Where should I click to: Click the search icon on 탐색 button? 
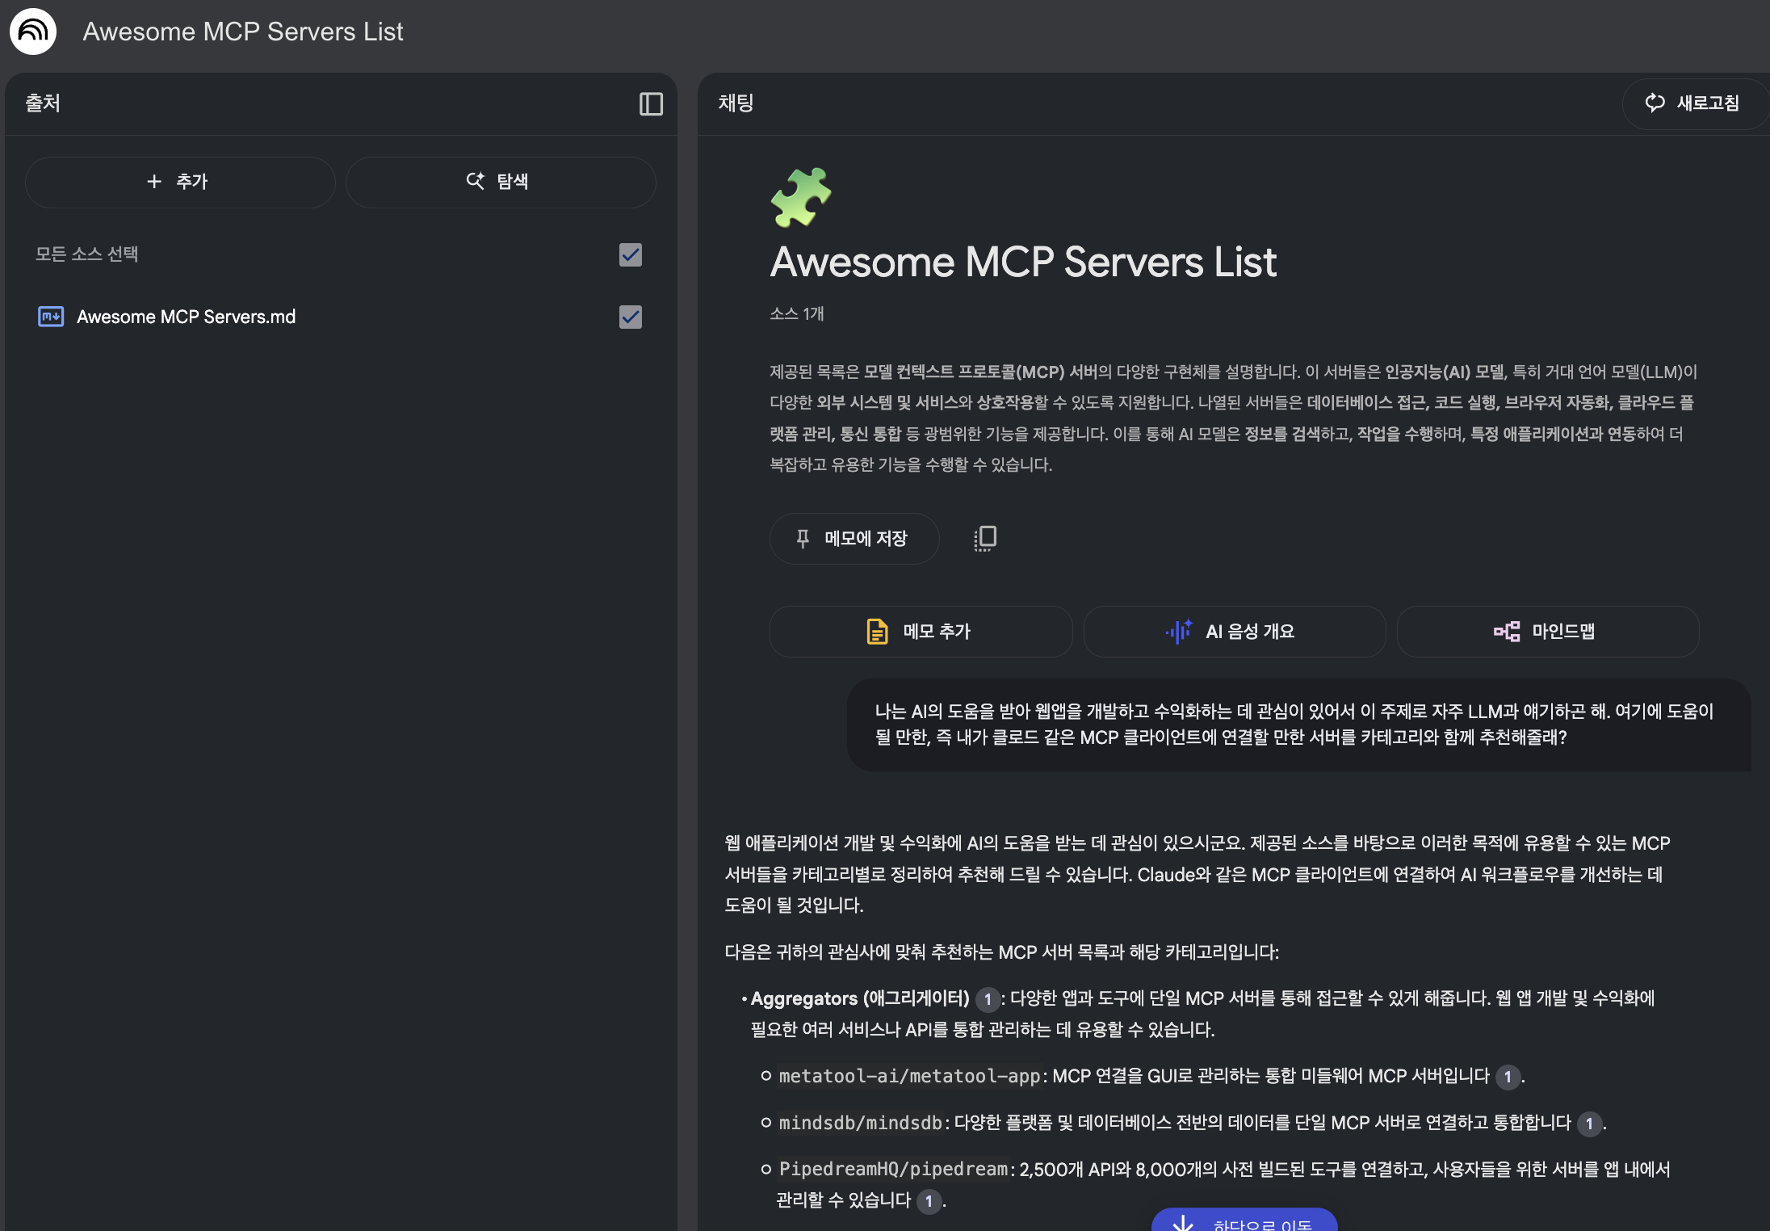point(476,182)
